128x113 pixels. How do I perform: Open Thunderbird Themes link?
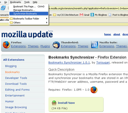tap(83, 46)
